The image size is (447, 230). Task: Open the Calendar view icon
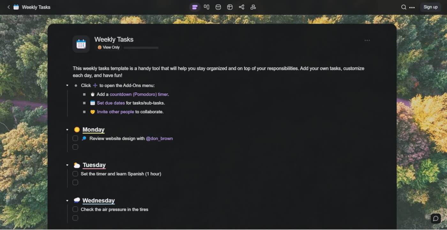point(218,7)
